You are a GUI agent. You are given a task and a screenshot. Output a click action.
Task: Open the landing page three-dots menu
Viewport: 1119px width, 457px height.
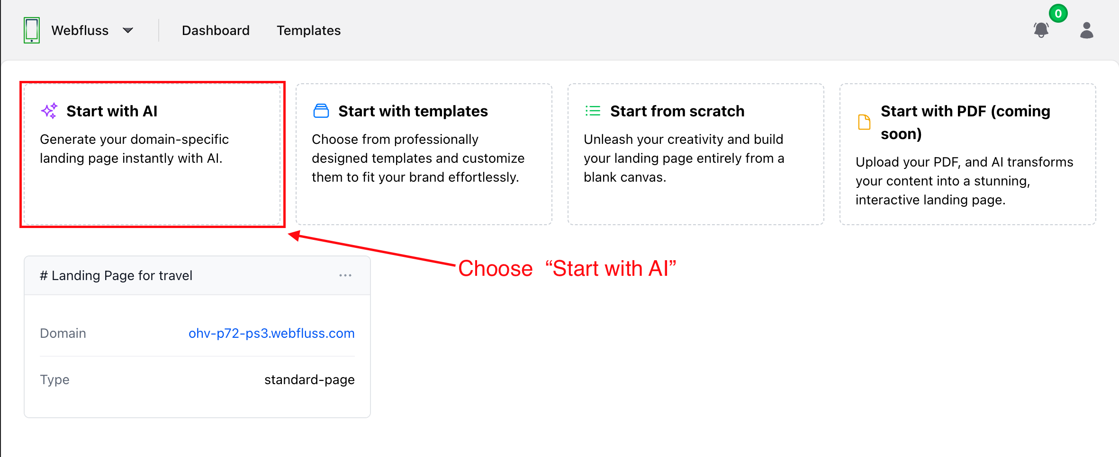pos(345,275)
